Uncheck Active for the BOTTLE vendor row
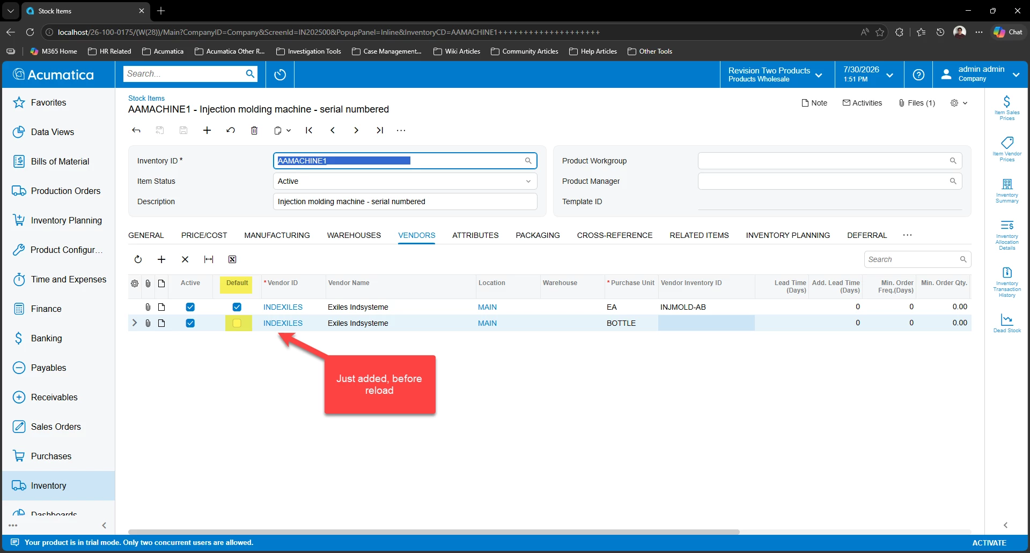Image resolution: width=1030 pixels, height=553 pixels. [190, 323]
